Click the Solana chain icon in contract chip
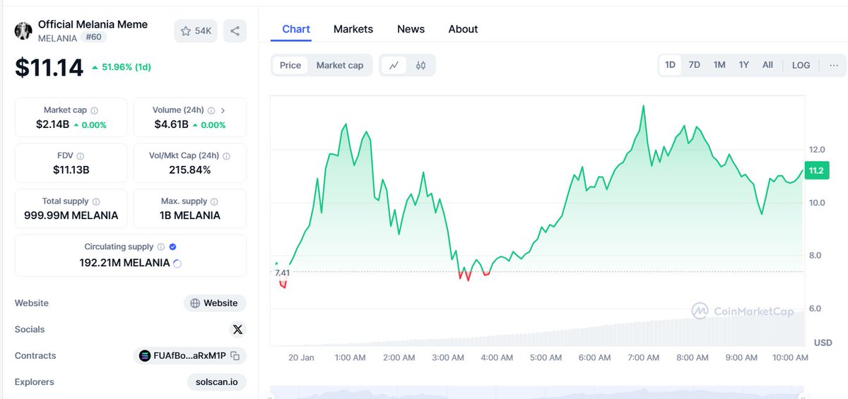The height and width of the screenshot is (399, 848). pyautogui.click(x=145, y=356)
